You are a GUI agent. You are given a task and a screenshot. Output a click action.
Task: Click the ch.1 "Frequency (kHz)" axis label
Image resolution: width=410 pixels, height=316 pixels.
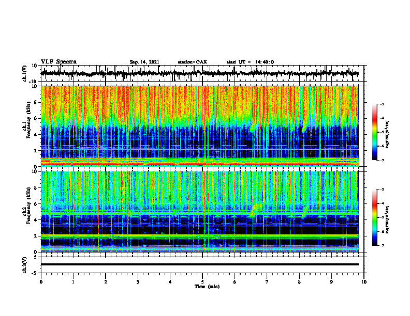click(28, 120)
